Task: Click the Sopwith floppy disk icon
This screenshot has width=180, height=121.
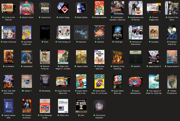Action: [x=136, y=57]
